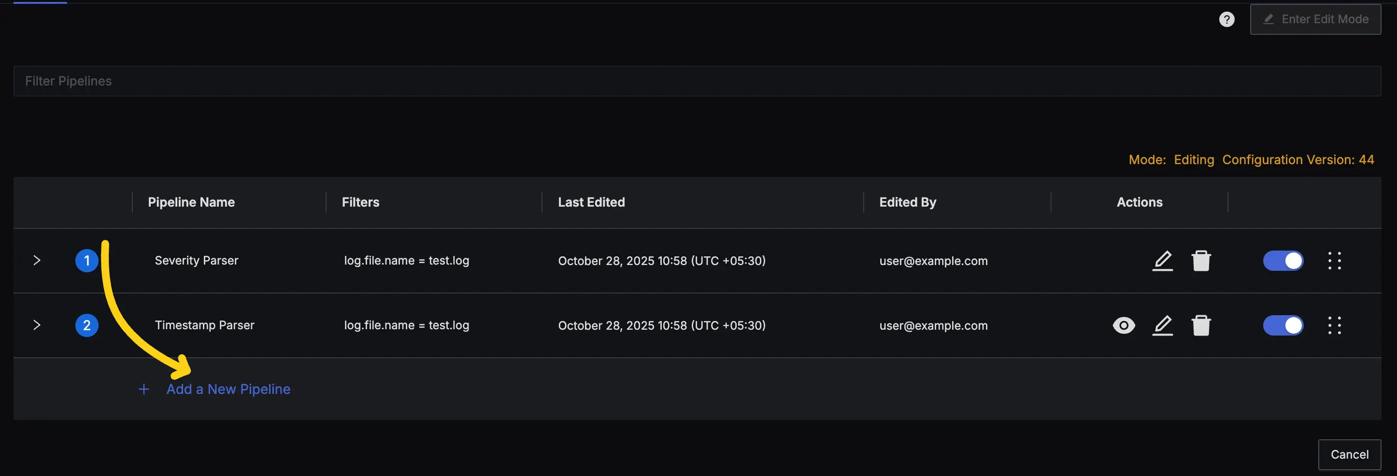Click the Add a New Pipeline link
1397x476 pixels.
228,389
